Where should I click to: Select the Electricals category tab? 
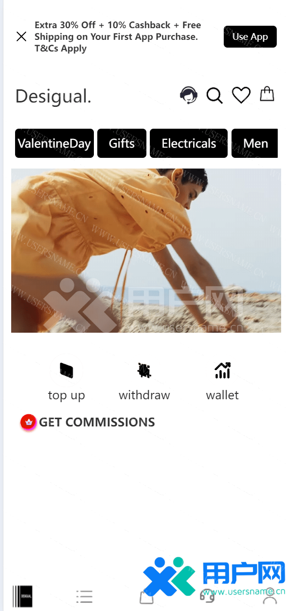click(x=189, y=143)
